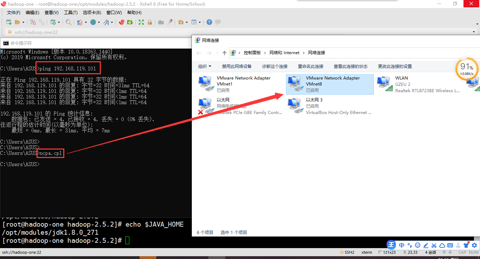480x259 pixels.
Task: Click the IME pen handwriting icon
Action: [x=426, y=245]
